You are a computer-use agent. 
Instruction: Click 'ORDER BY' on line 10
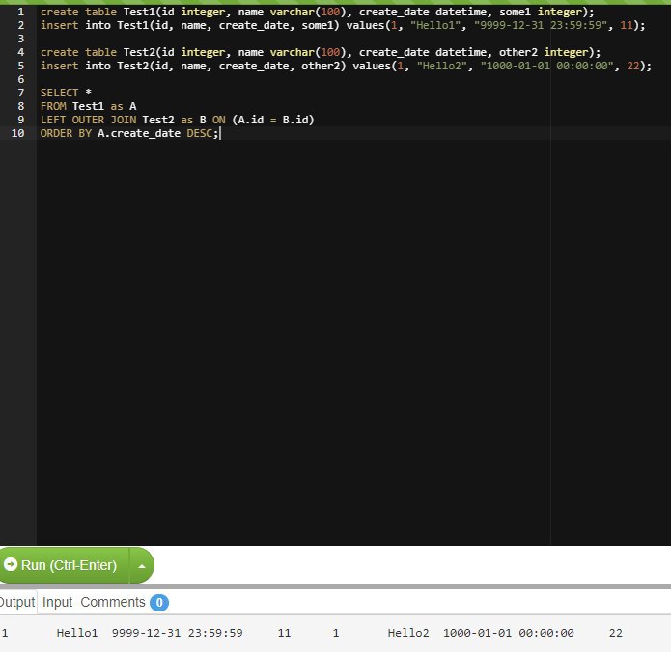pos(66,133)
